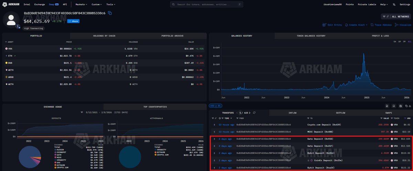This screenshot has width=413, height=171.
Task: Click the download icon above transfers table
Action: [x=410, y=106]
